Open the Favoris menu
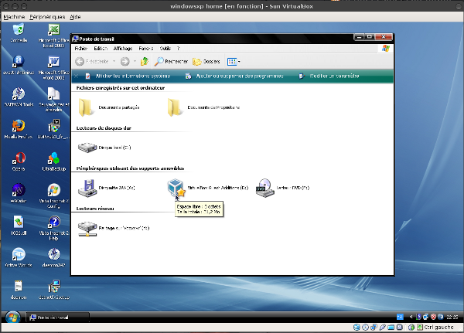The image size is (464, 333). tap(146, 49)
